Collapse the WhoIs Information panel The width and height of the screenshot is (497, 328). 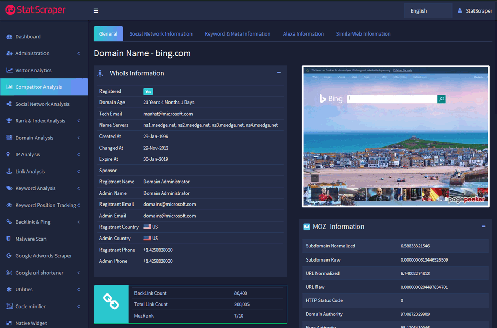pos(279,73)
